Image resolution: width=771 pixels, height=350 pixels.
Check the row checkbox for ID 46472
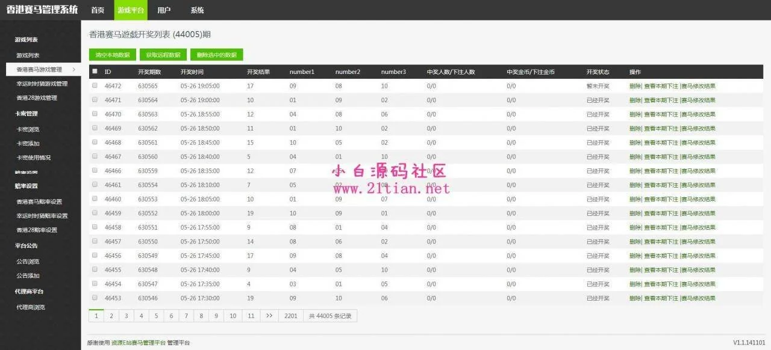tap(95, 86)
